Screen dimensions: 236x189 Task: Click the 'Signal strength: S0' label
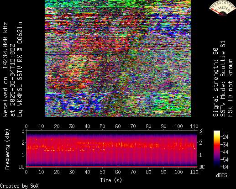click(215, 82)
